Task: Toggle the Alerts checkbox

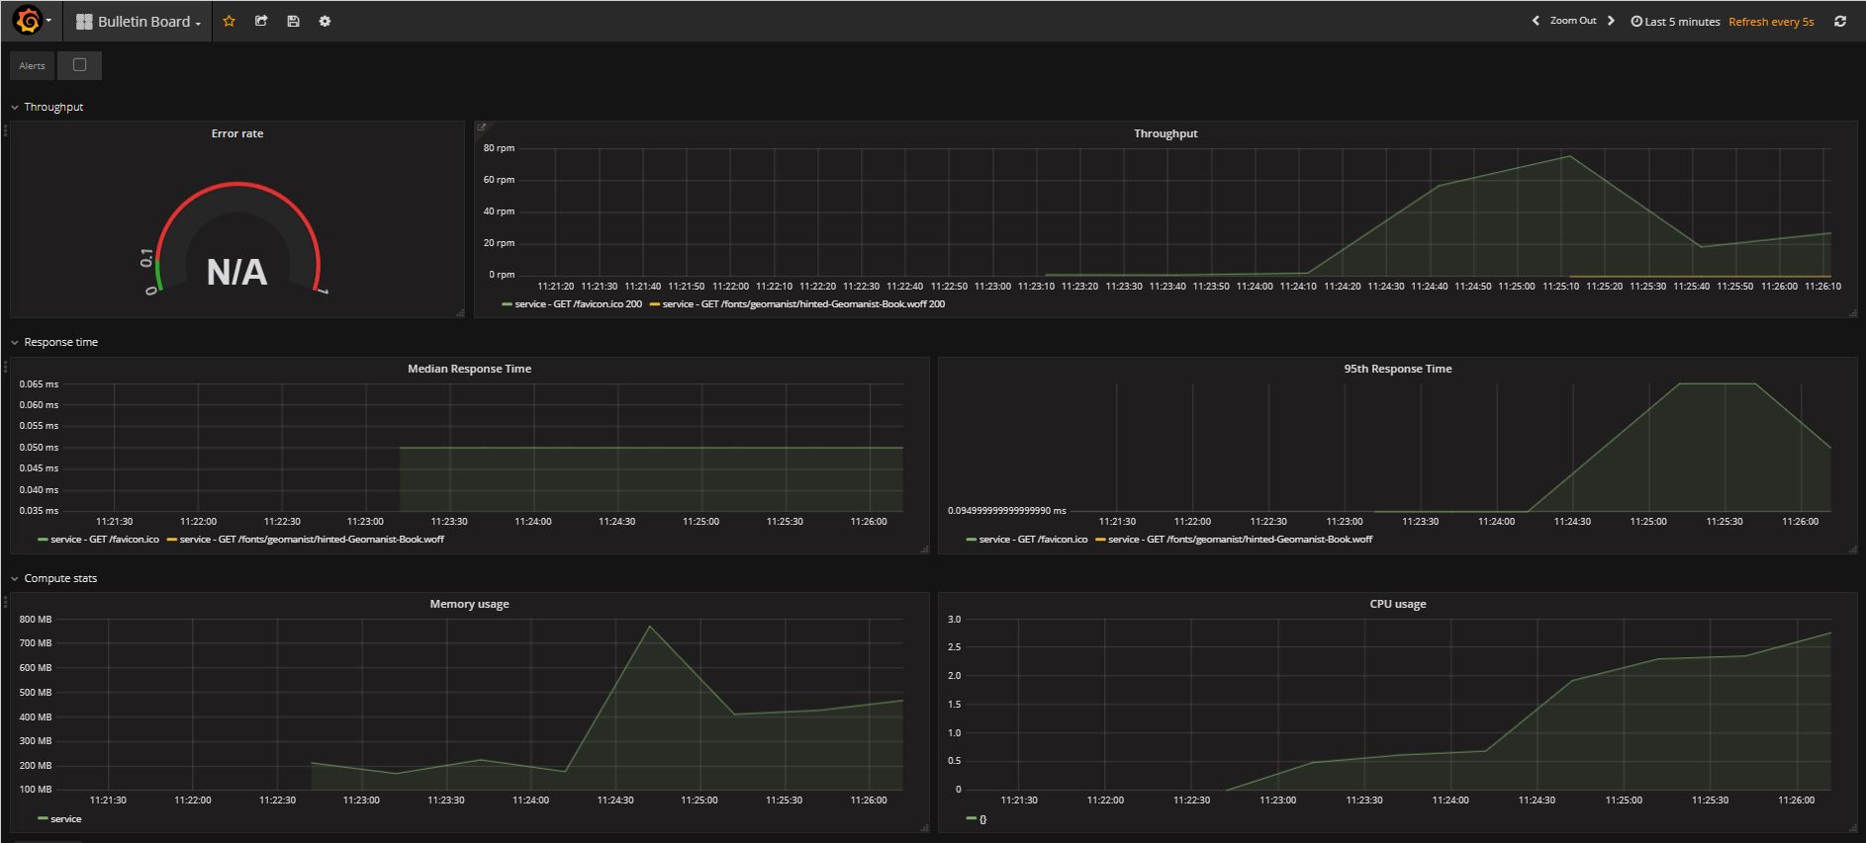Action: point(80,65)
